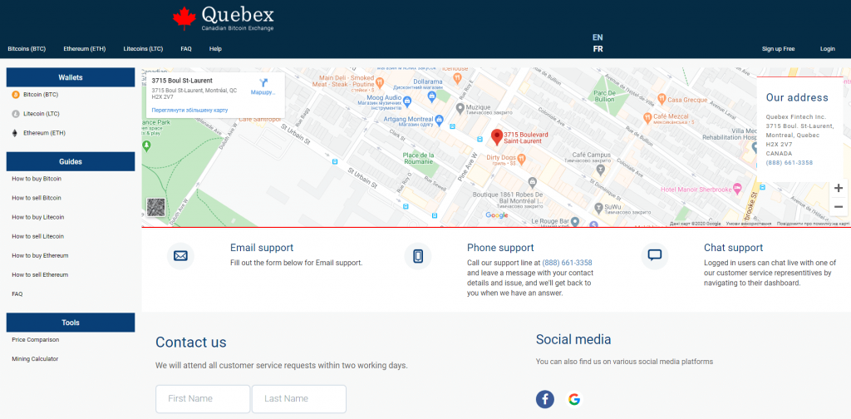
Task: Click Dollarama shop marker on map
Action: coord(432,96)
